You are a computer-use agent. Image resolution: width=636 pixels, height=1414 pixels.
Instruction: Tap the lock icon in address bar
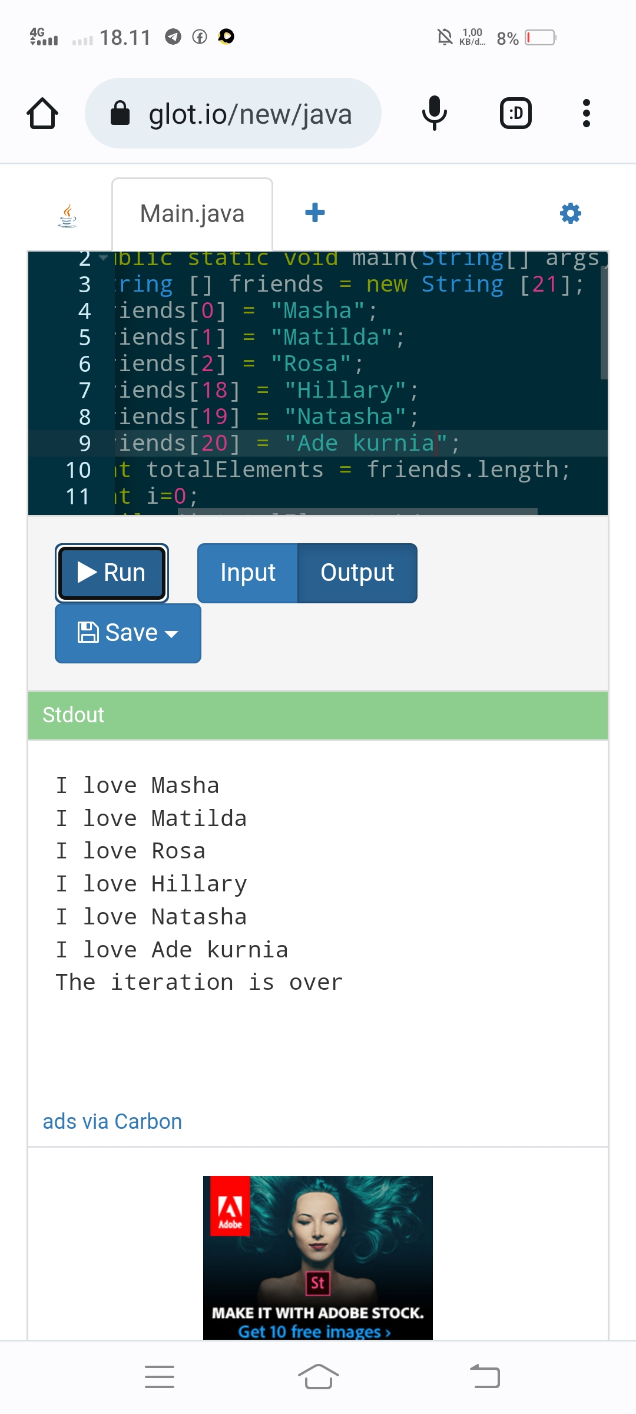[120, 113]
